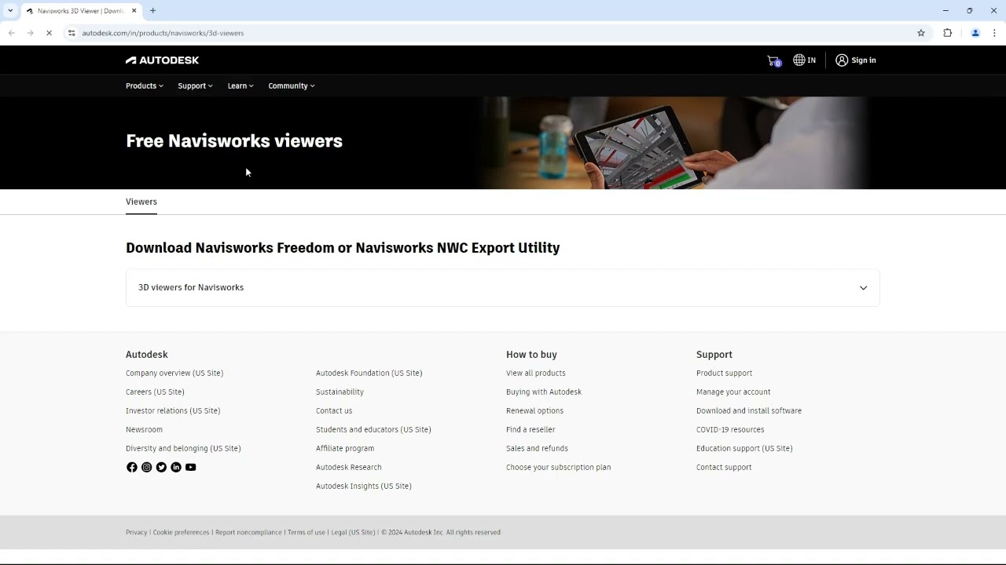The height and width of the screenshot is (565, 1006).
Task: Click Find a reseller link
Action: [531, 430]
